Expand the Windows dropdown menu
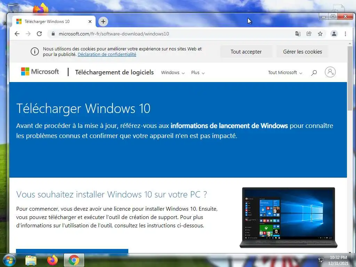This screenshot has width=356, height=267. (173, 73)
